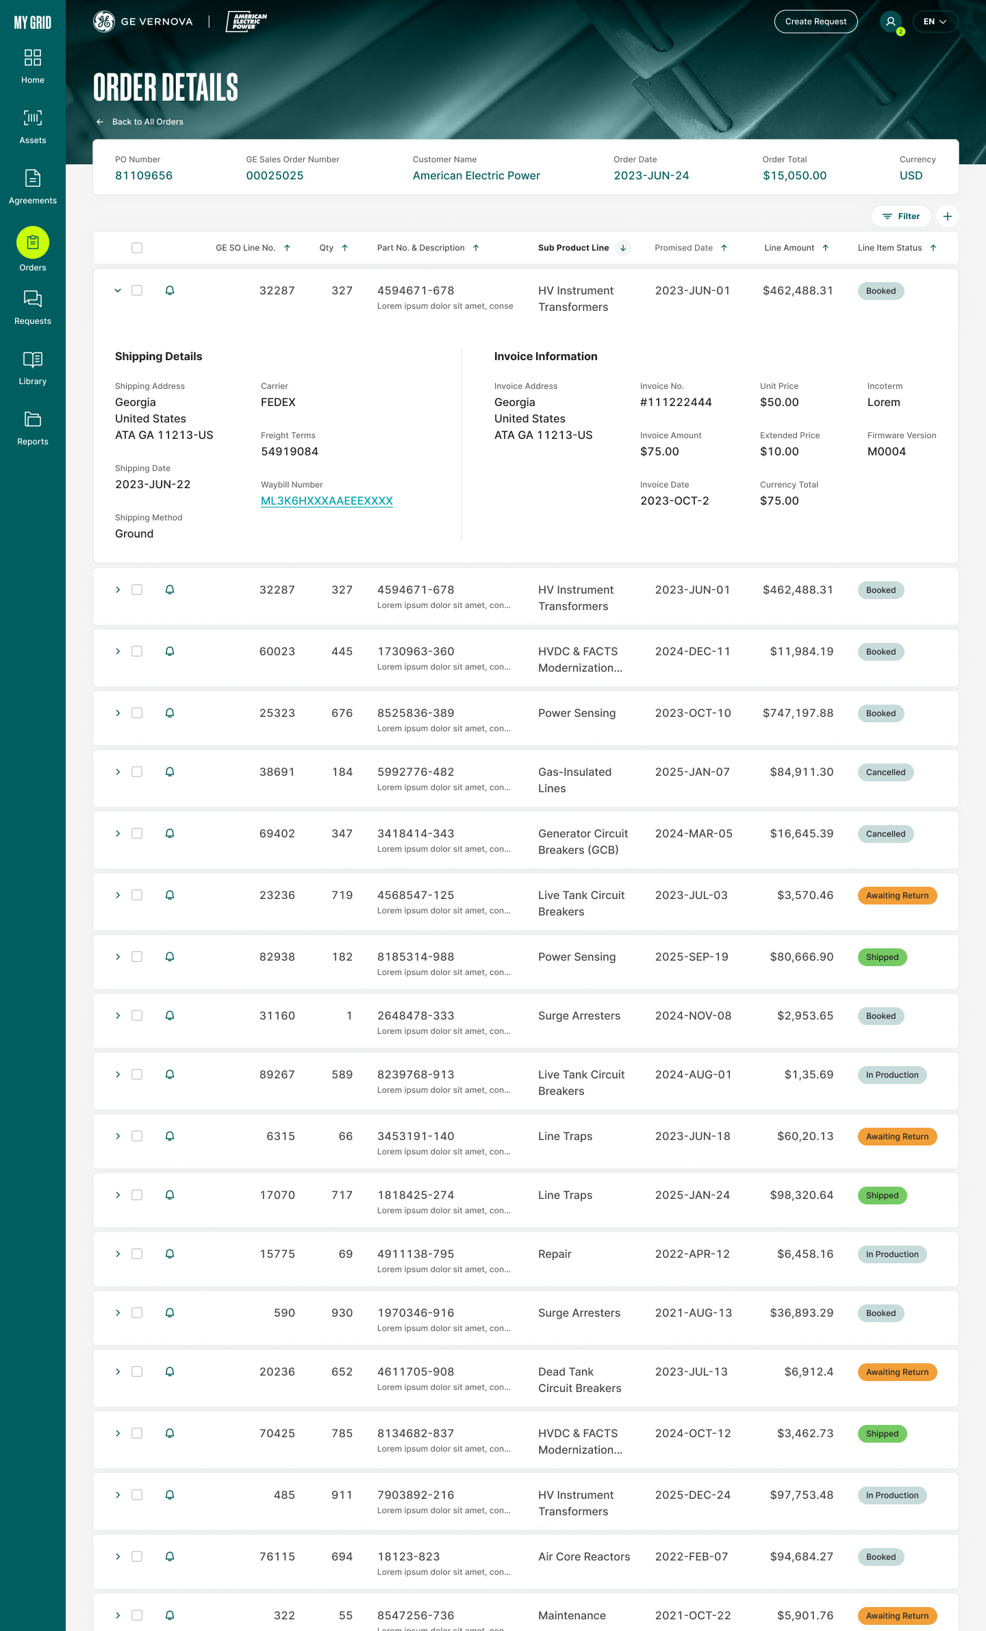Expand row for line 20236
The height and width of the screenshot is (1631, 986).
(x=118, y=1371)
